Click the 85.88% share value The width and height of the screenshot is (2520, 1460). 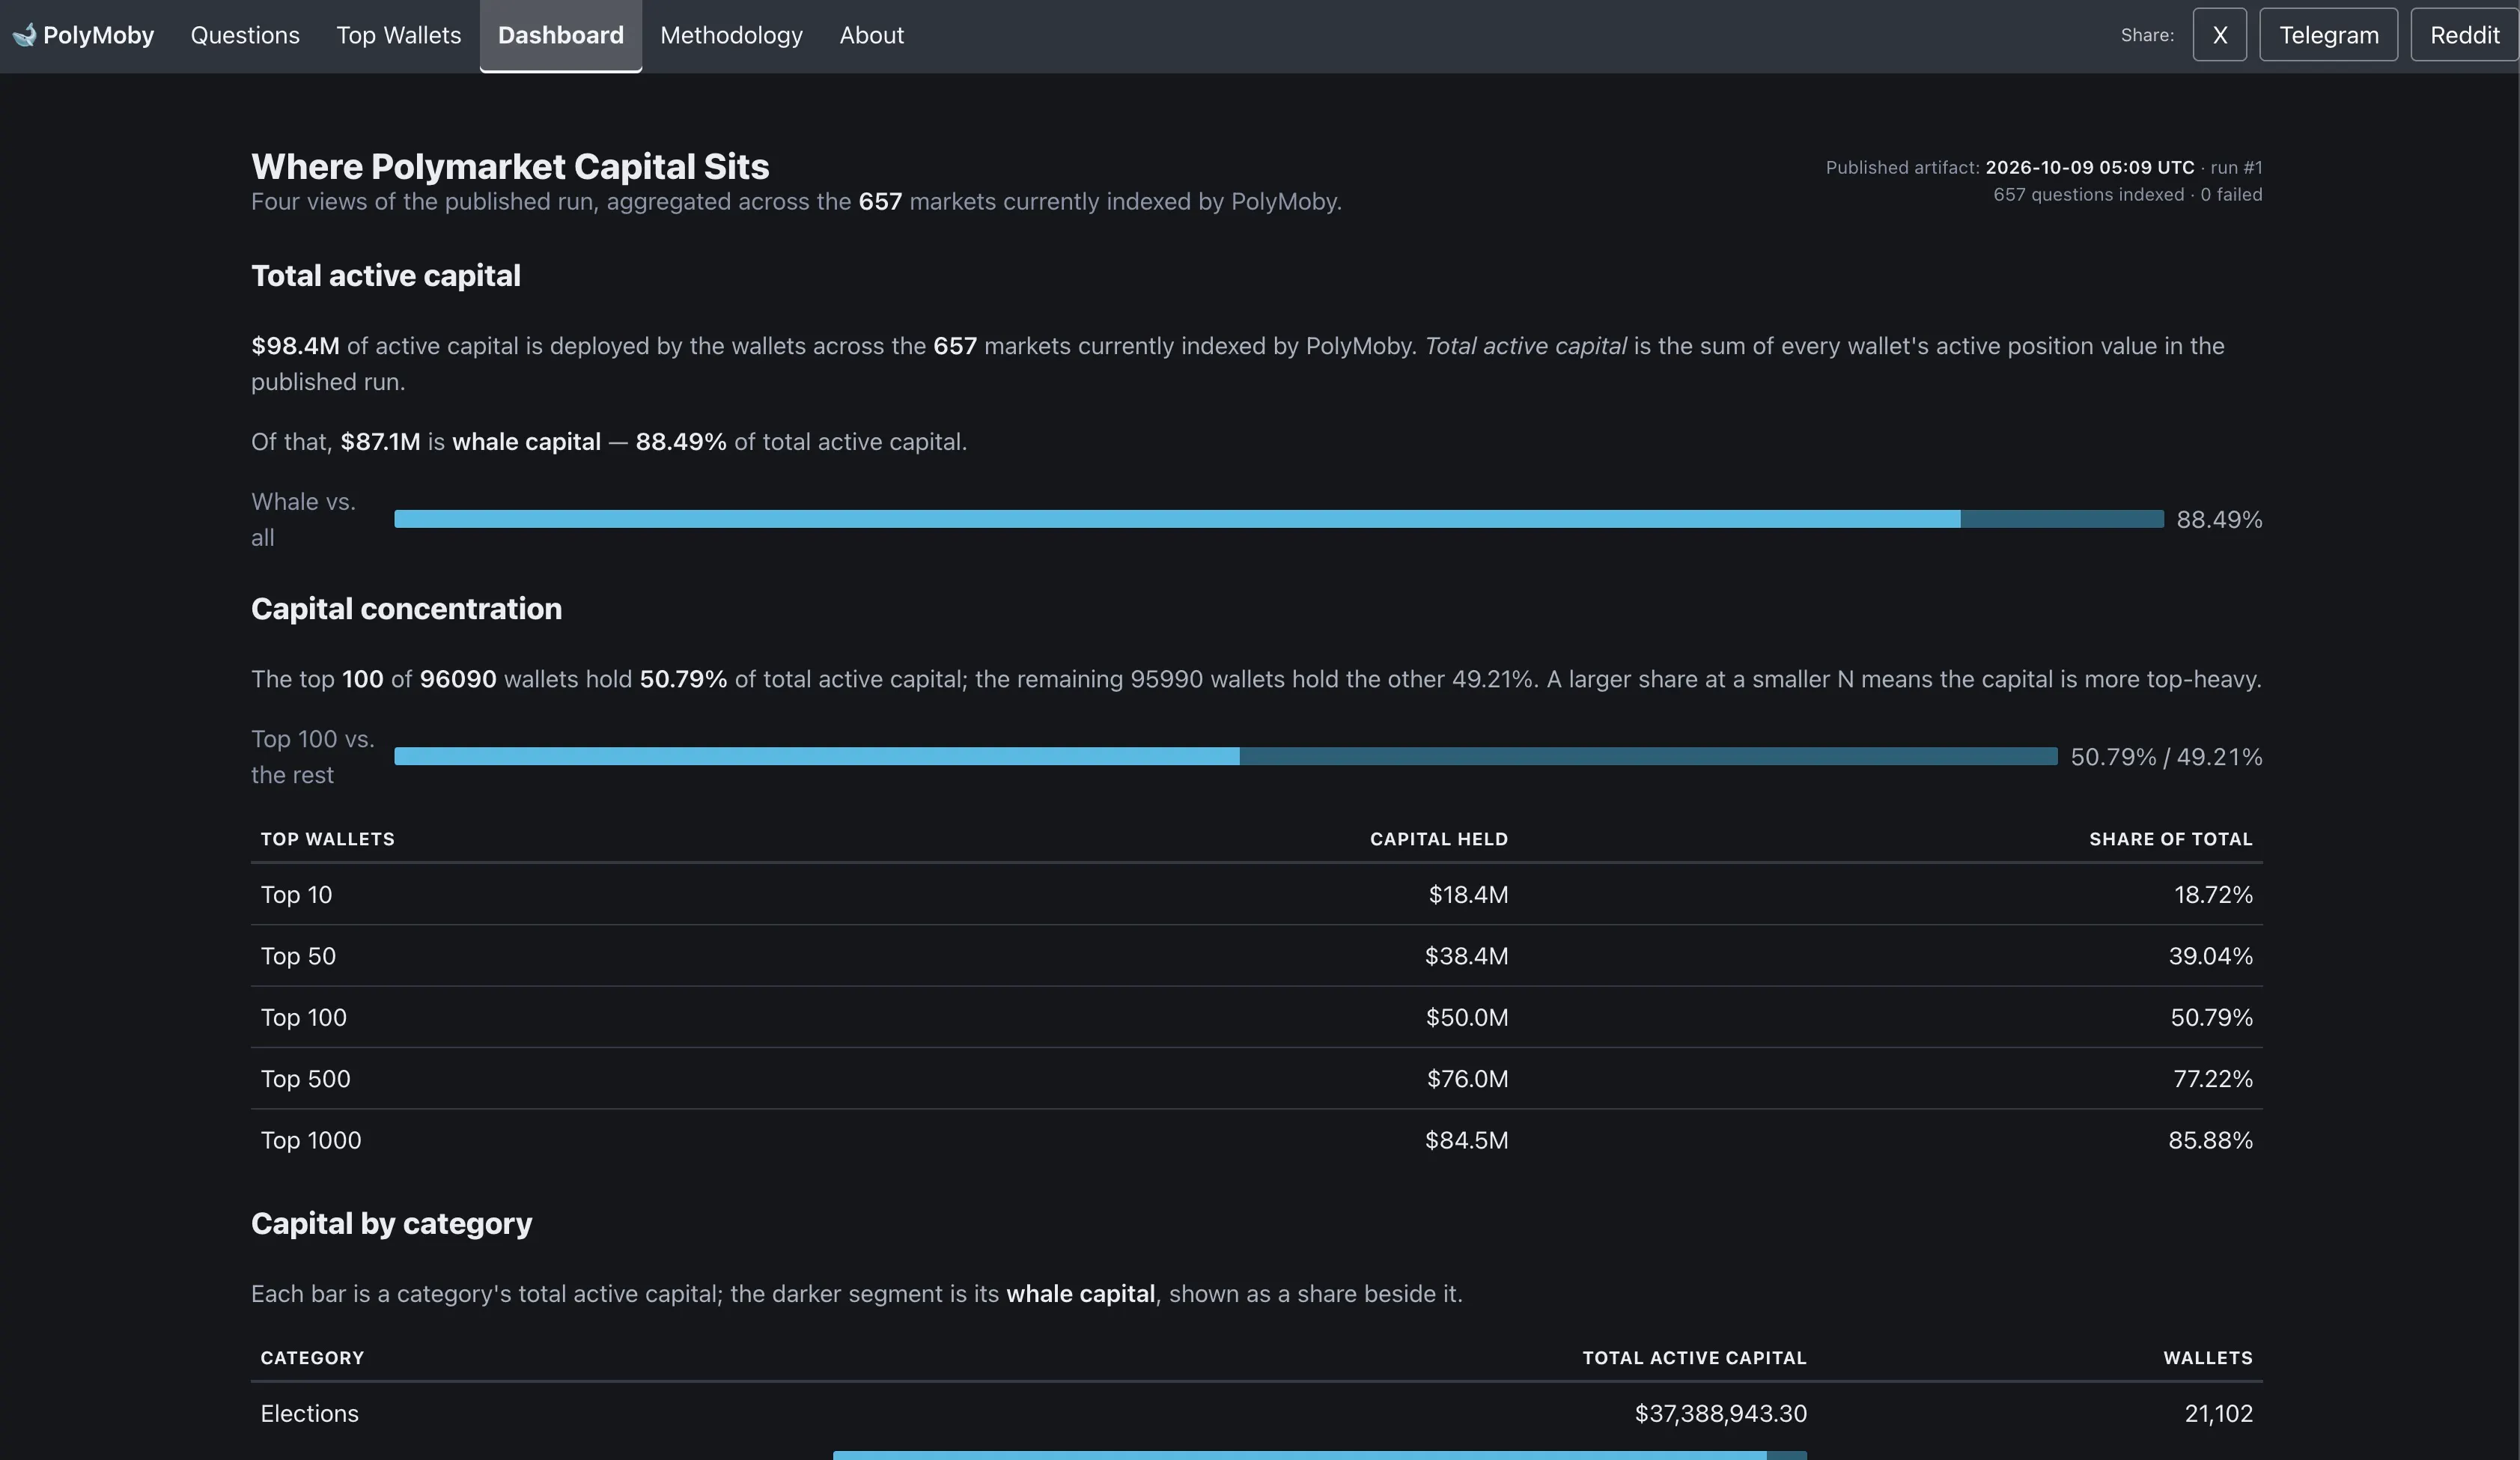click(x=2210, y=1140)
